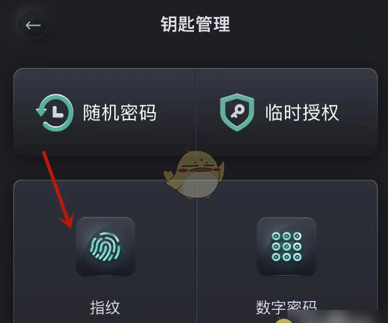Image resolution: width=388 pixels, height=323 pixels.
Task: Select the shield key icon for temporary authorization
Action: point(237,112)
